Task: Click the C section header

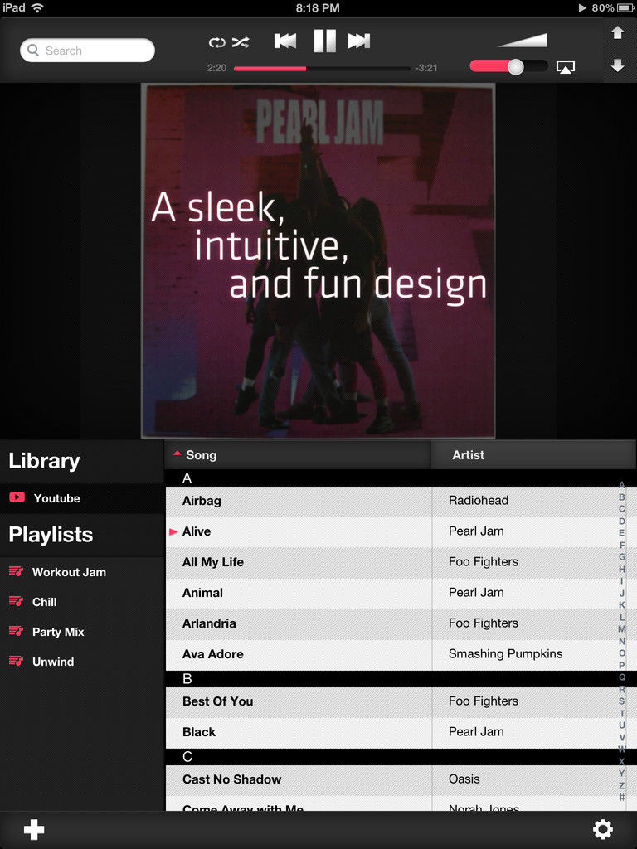Action: click(401, 757)
